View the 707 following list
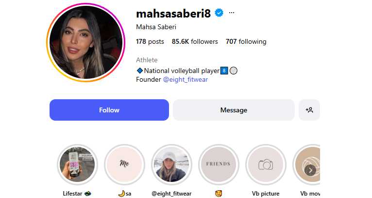 [x=246, y=42]
